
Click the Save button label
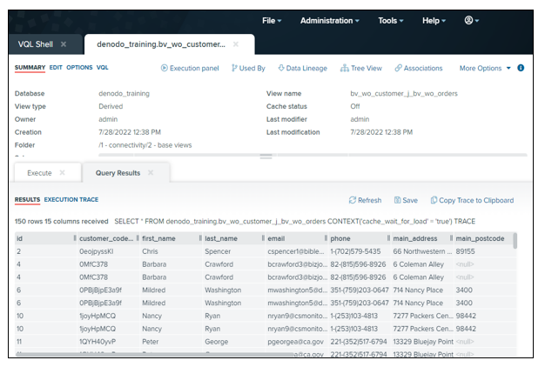(410, 200)
